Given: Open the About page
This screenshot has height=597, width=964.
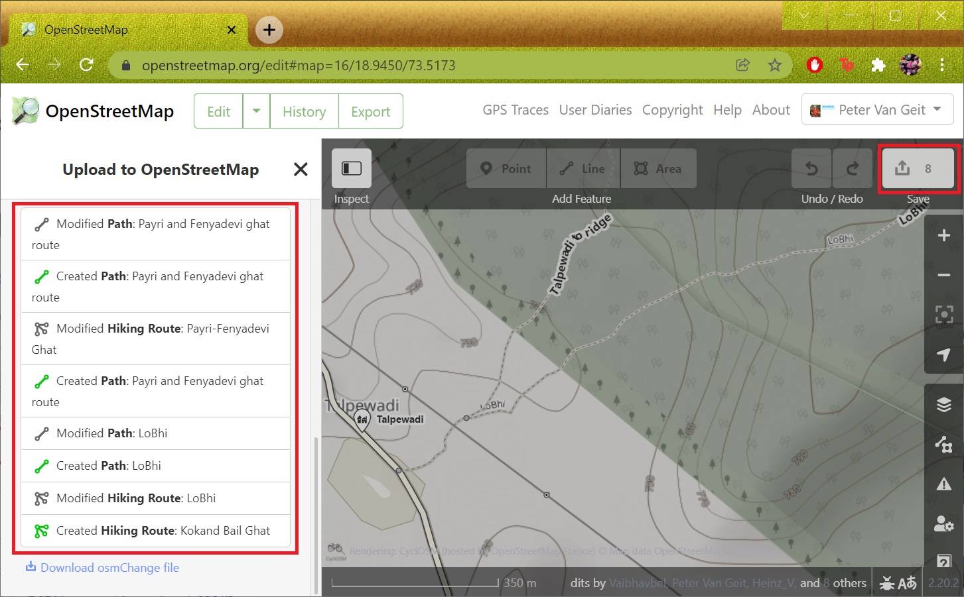Looking at the screenshot, I should (x=771, y=110).
